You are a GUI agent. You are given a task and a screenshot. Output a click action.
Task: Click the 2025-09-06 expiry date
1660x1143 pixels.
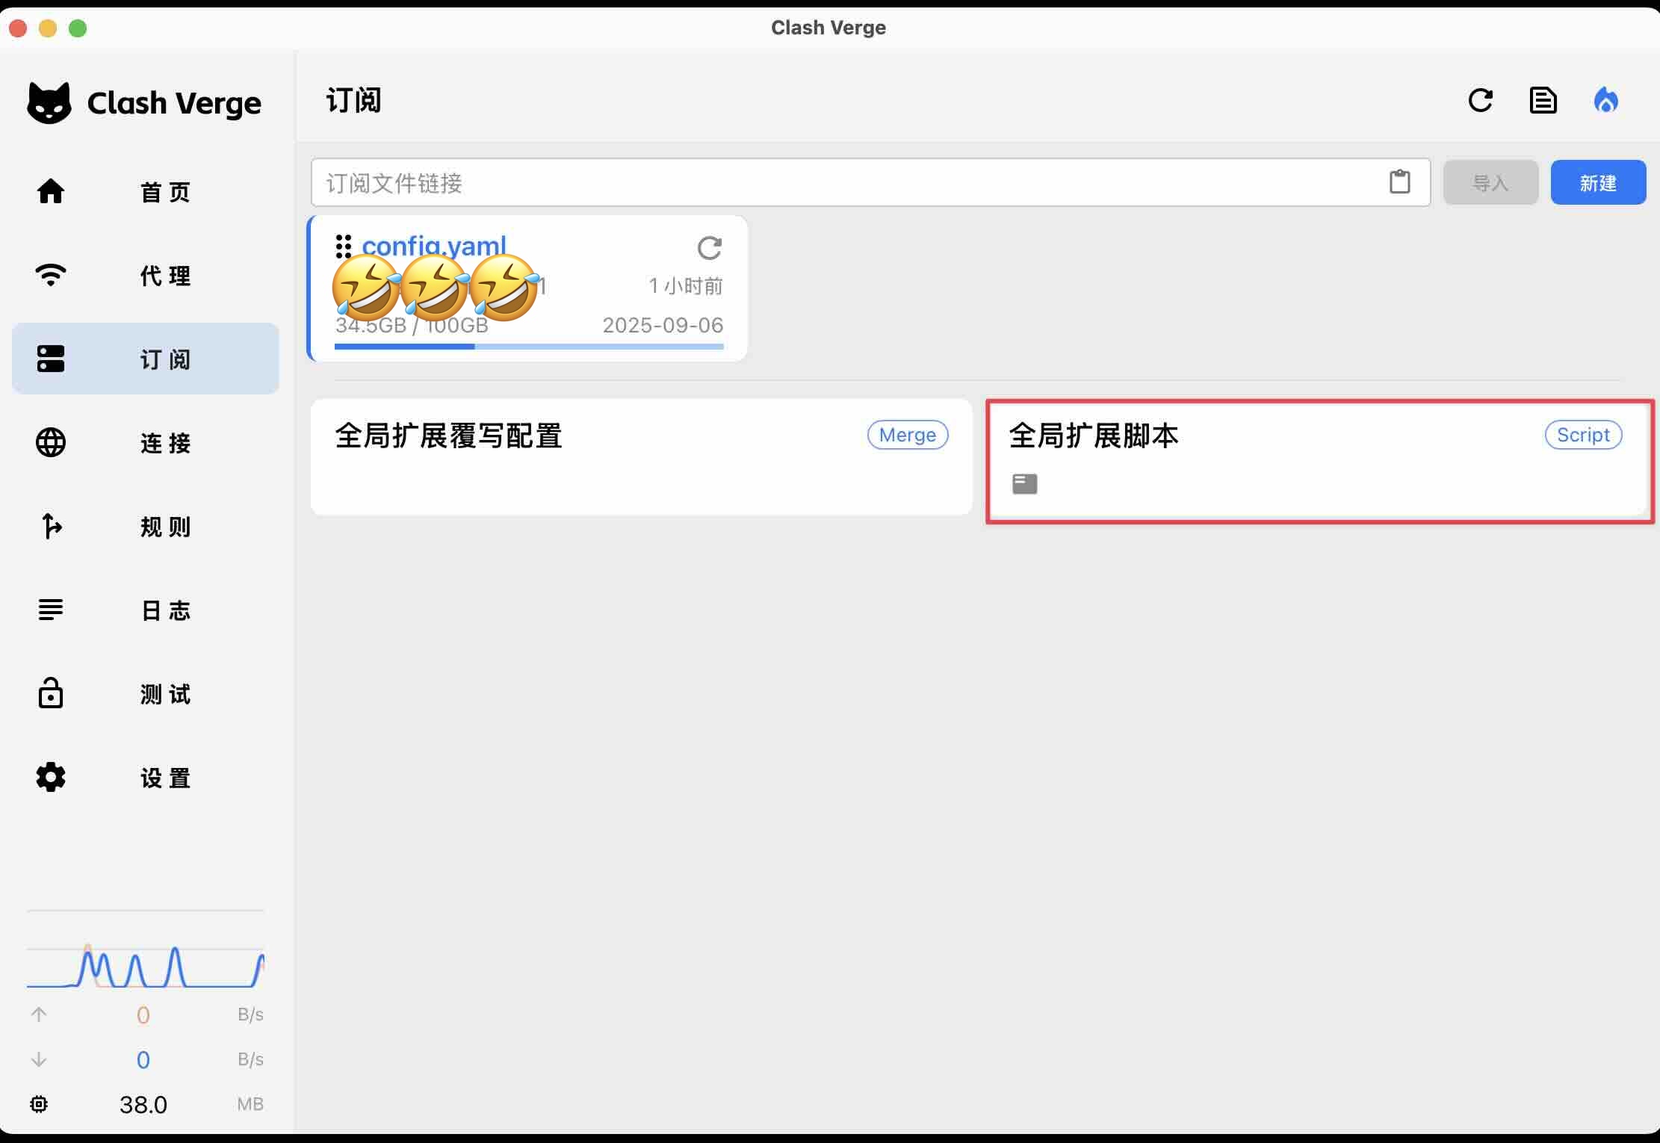coord(663,325)
